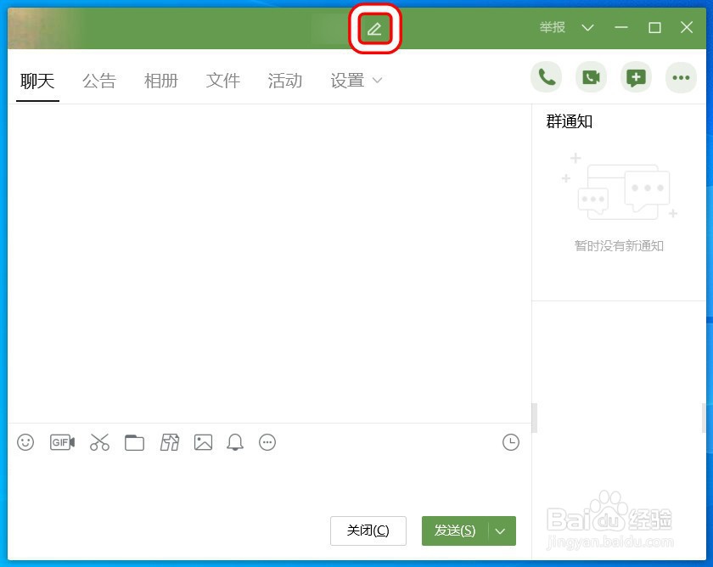
Task: Open the circled dots more-tools icon
Action: pyautogui.click(x=267, y=442)
